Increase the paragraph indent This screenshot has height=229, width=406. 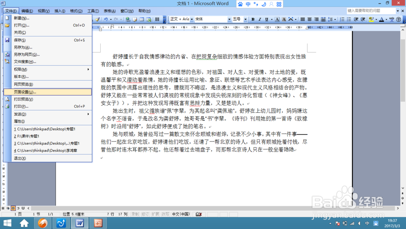coord(363,19)
